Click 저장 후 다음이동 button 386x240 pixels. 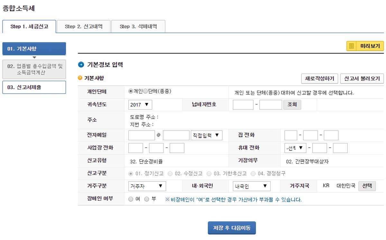click(232, 228)
